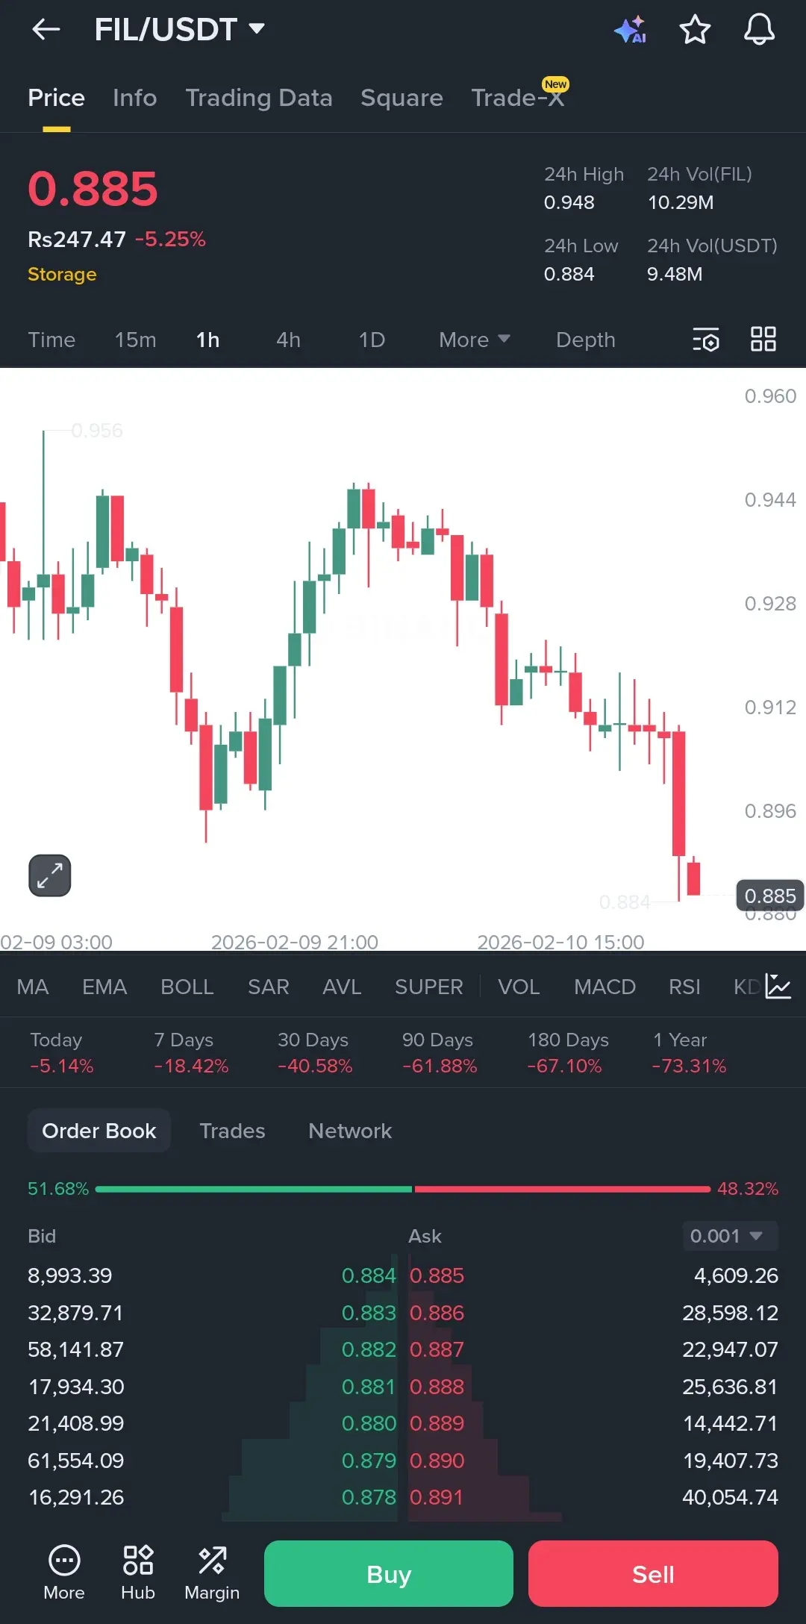806x1624 pixels.
Task: Open the Hub in the bottom bar
Action: click(138, 1573)
